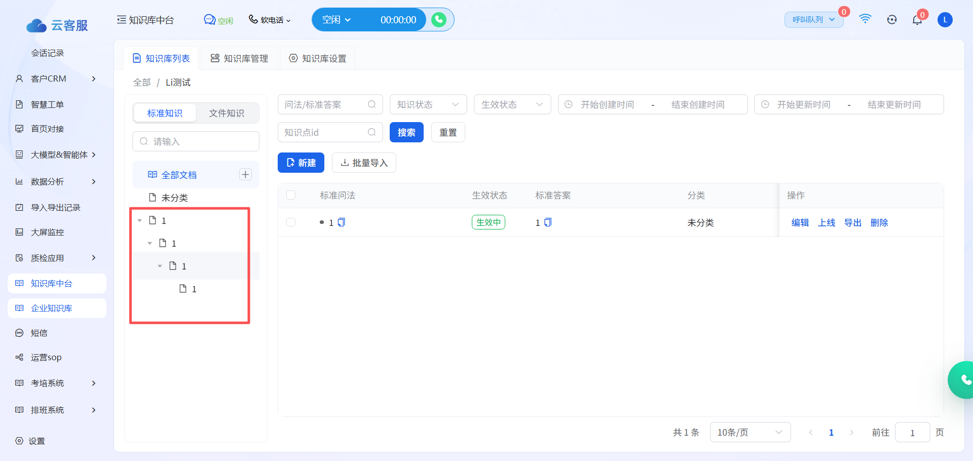Click the 新建 button

(x=301, y=163)
